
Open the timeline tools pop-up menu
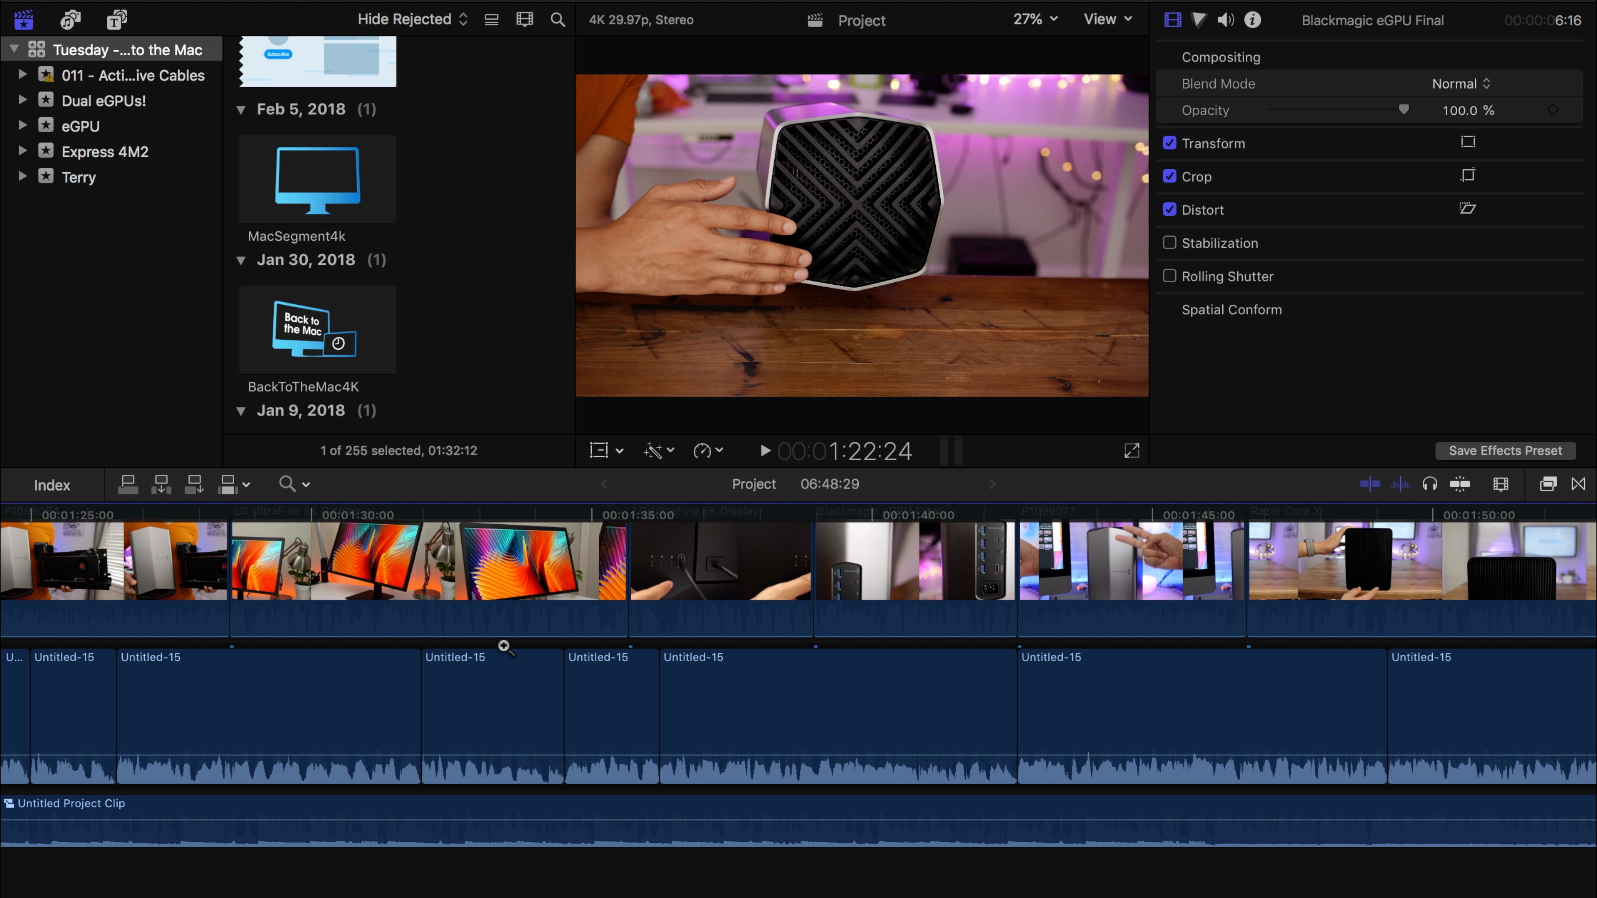(x=294, y=484)
